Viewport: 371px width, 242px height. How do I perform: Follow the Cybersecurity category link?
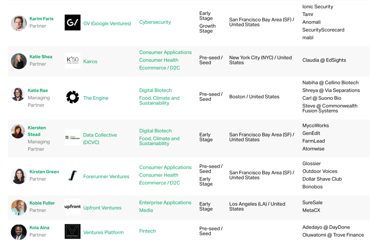[155, 22]
